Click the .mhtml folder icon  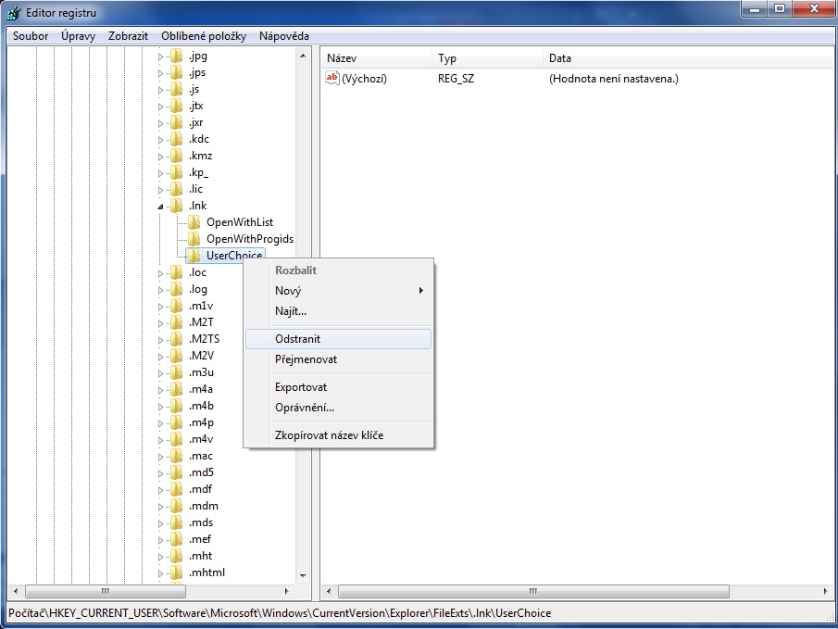(176, 572)
